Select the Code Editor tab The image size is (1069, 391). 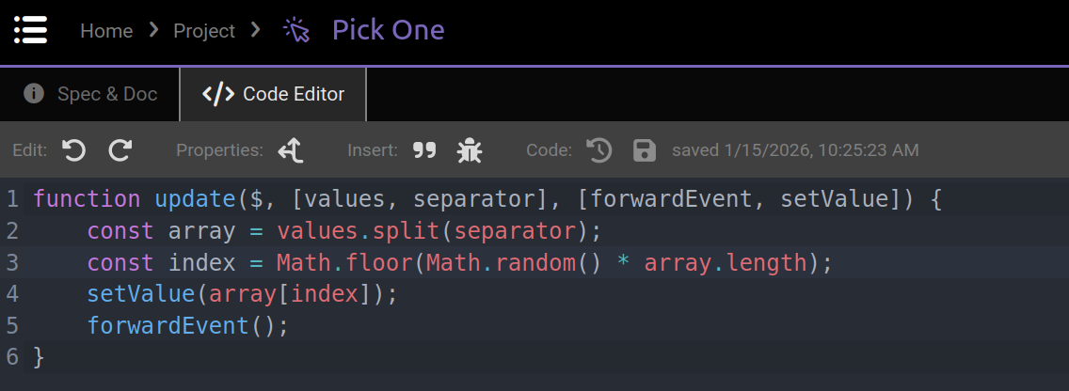tap(274, 94)
